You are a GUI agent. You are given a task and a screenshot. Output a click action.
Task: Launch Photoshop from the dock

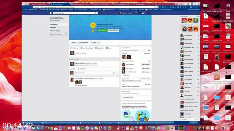[177, 128]
